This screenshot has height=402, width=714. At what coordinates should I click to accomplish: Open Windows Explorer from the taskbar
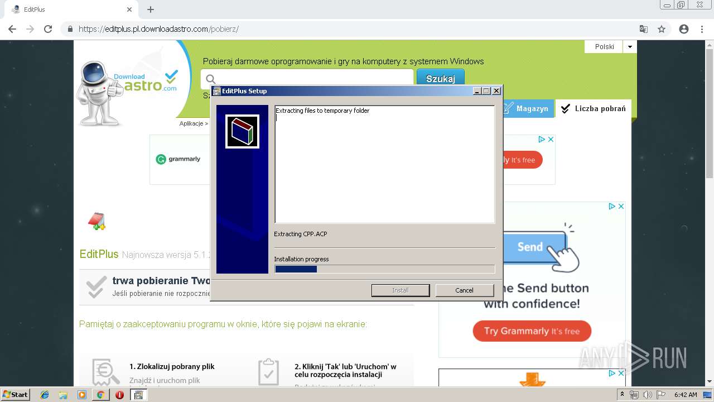[x=63, y=395]
